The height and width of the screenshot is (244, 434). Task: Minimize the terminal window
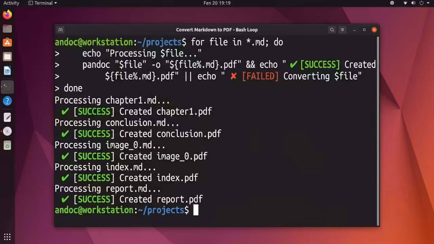pos(354,30)
